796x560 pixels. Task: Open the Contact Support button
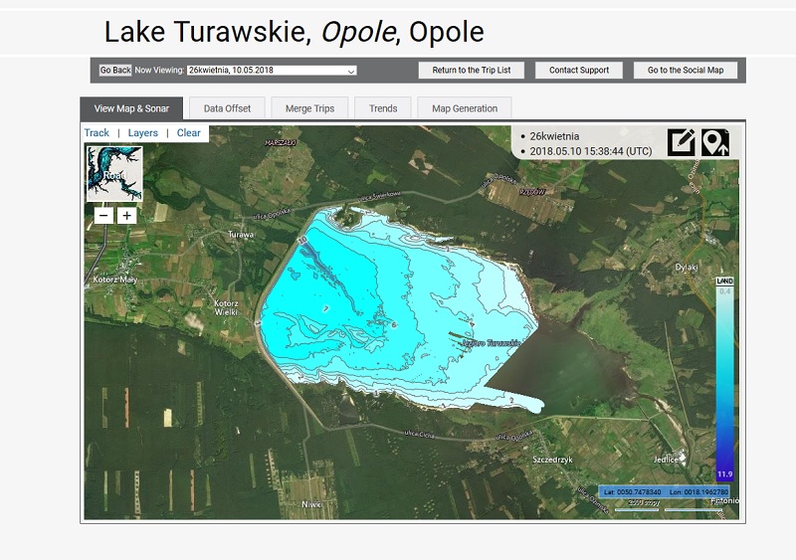pos(579,71)
